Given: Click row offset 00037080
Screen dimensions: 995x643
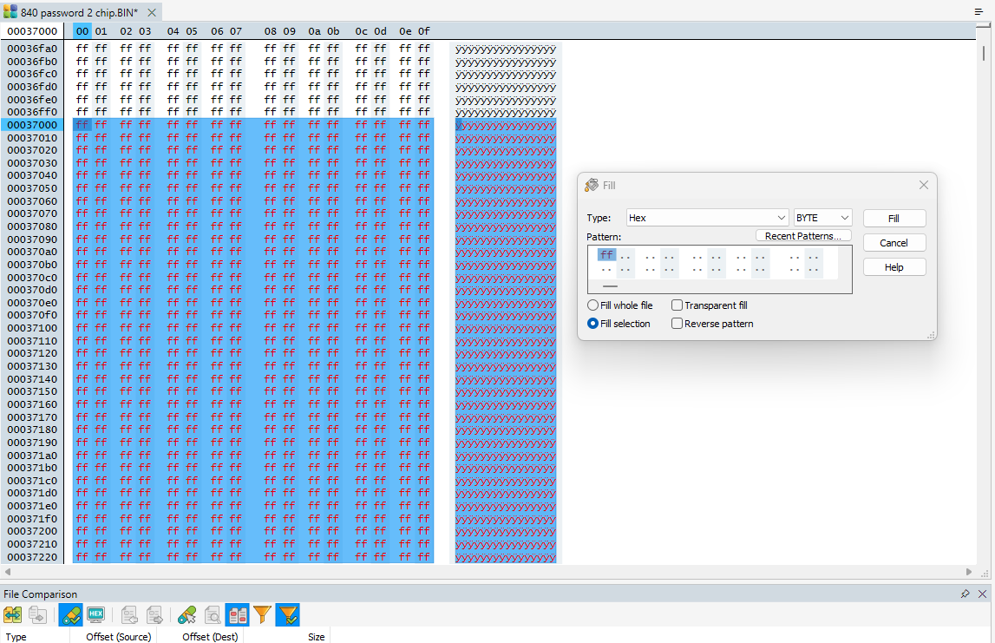Looking at the screenshot, I should pyautogui.click(x=32, y=226).
